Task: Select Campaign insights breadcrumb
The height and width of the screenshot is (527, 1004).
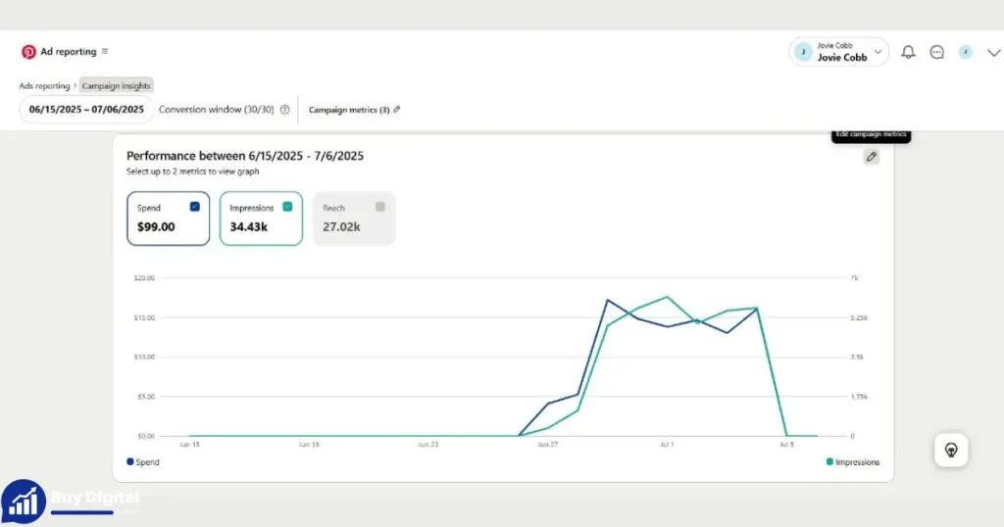Action: coord(116,85)
